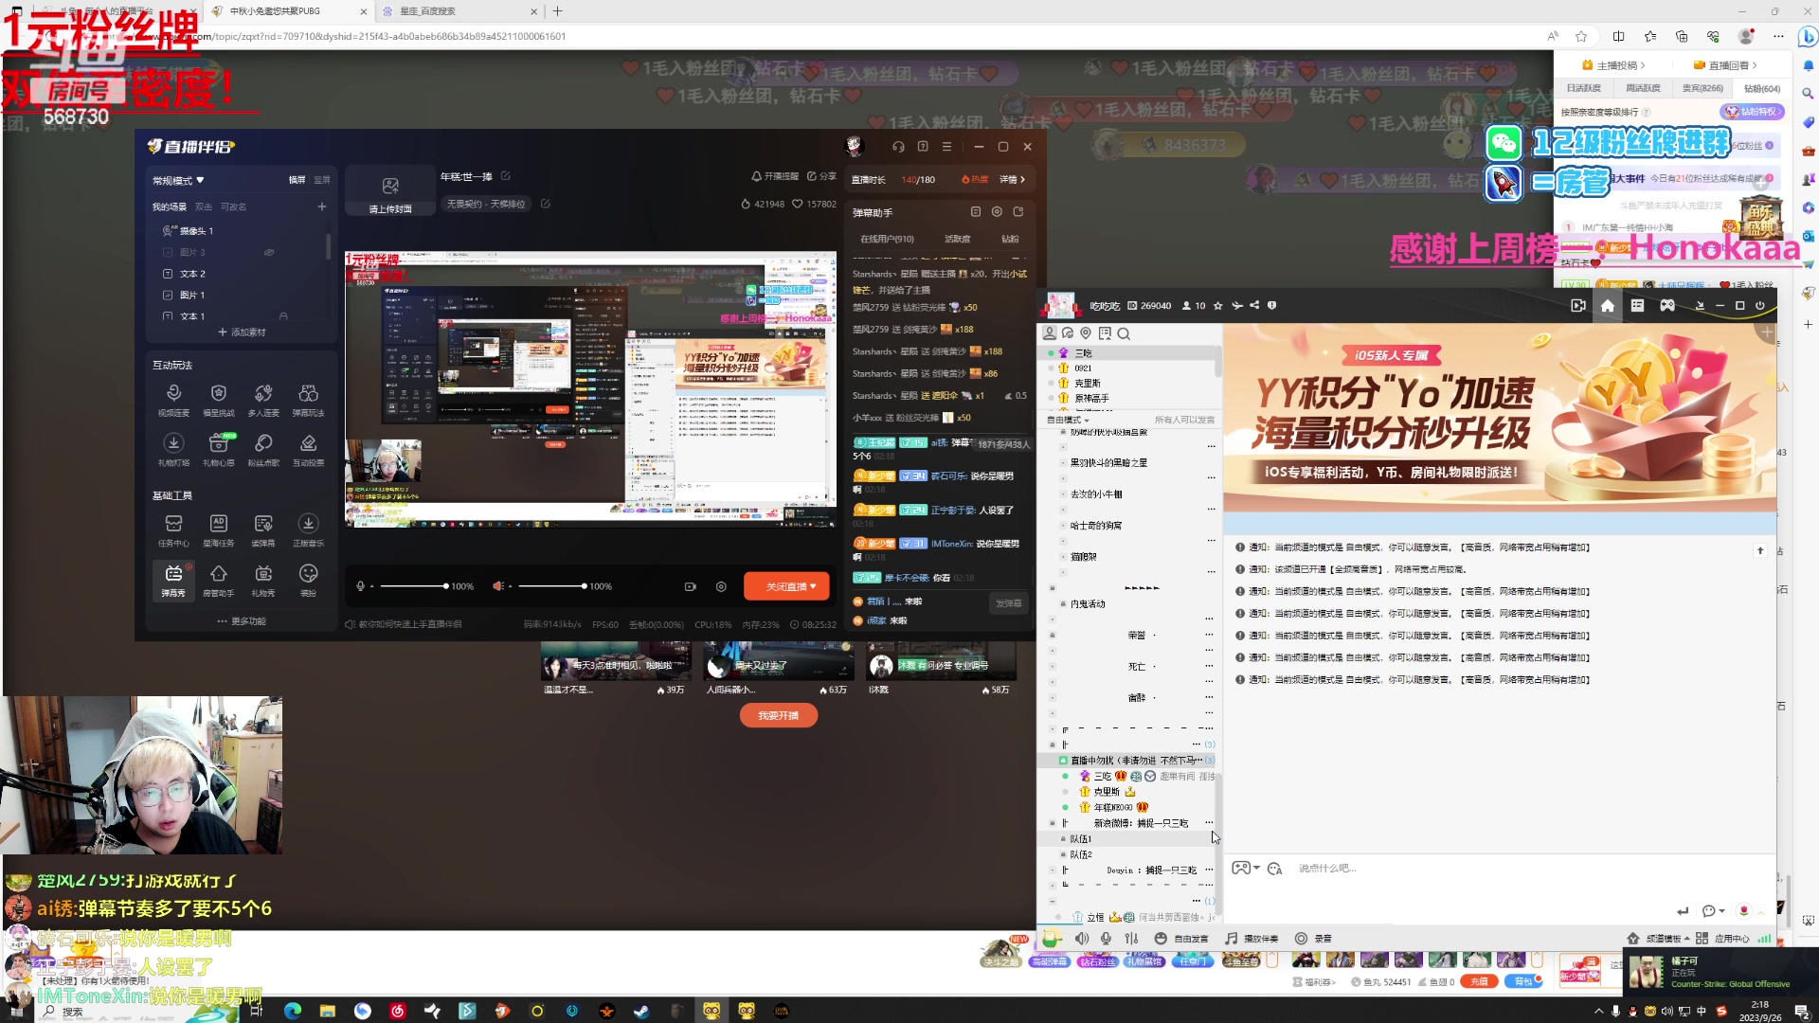Viewport: 1819px width, 1023px height.
Task: Click 发弹幕 send danmaku button
Action: point(1009,603)
